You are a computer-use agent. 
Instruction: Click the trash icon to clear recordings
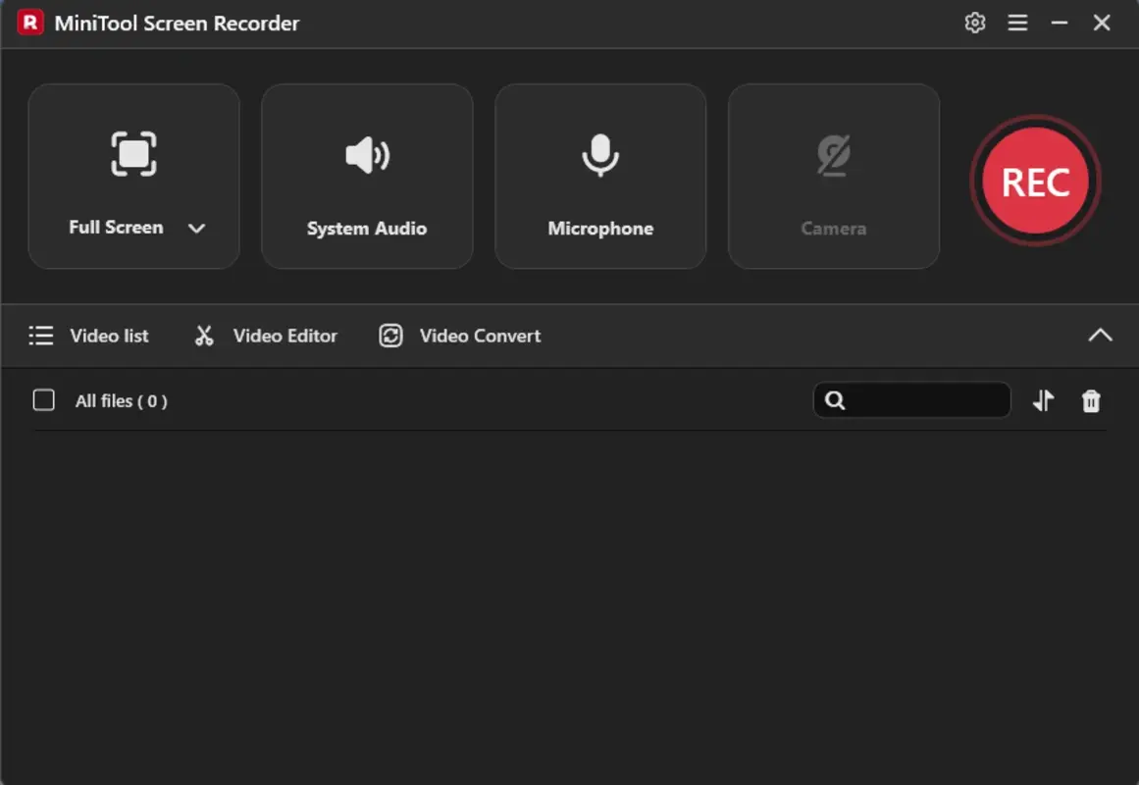1091,400
